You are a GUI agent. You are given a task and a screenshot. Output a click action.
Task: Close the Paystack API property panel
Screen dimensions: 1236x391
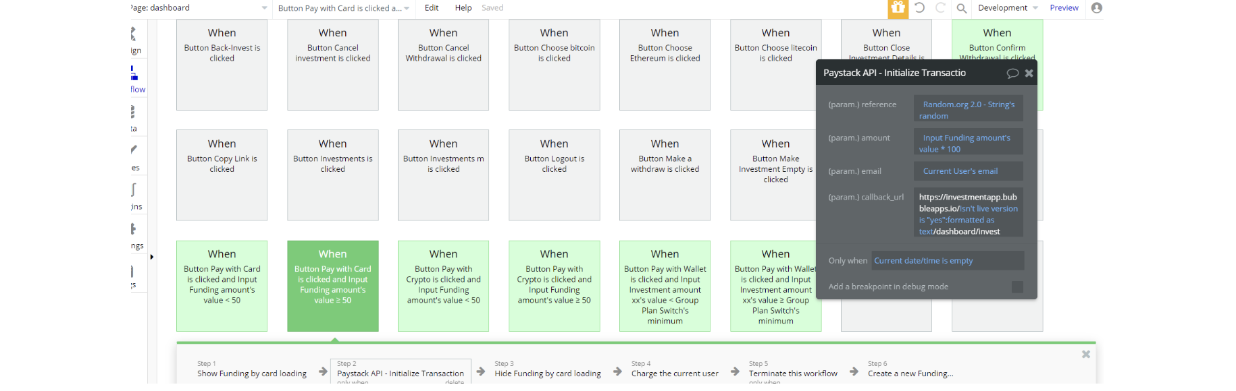pos(1029,73)
